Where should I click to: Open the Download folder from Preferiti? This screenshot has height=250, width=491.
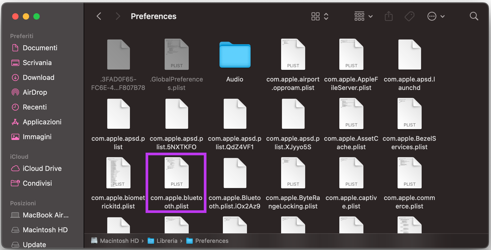[39, 78]
